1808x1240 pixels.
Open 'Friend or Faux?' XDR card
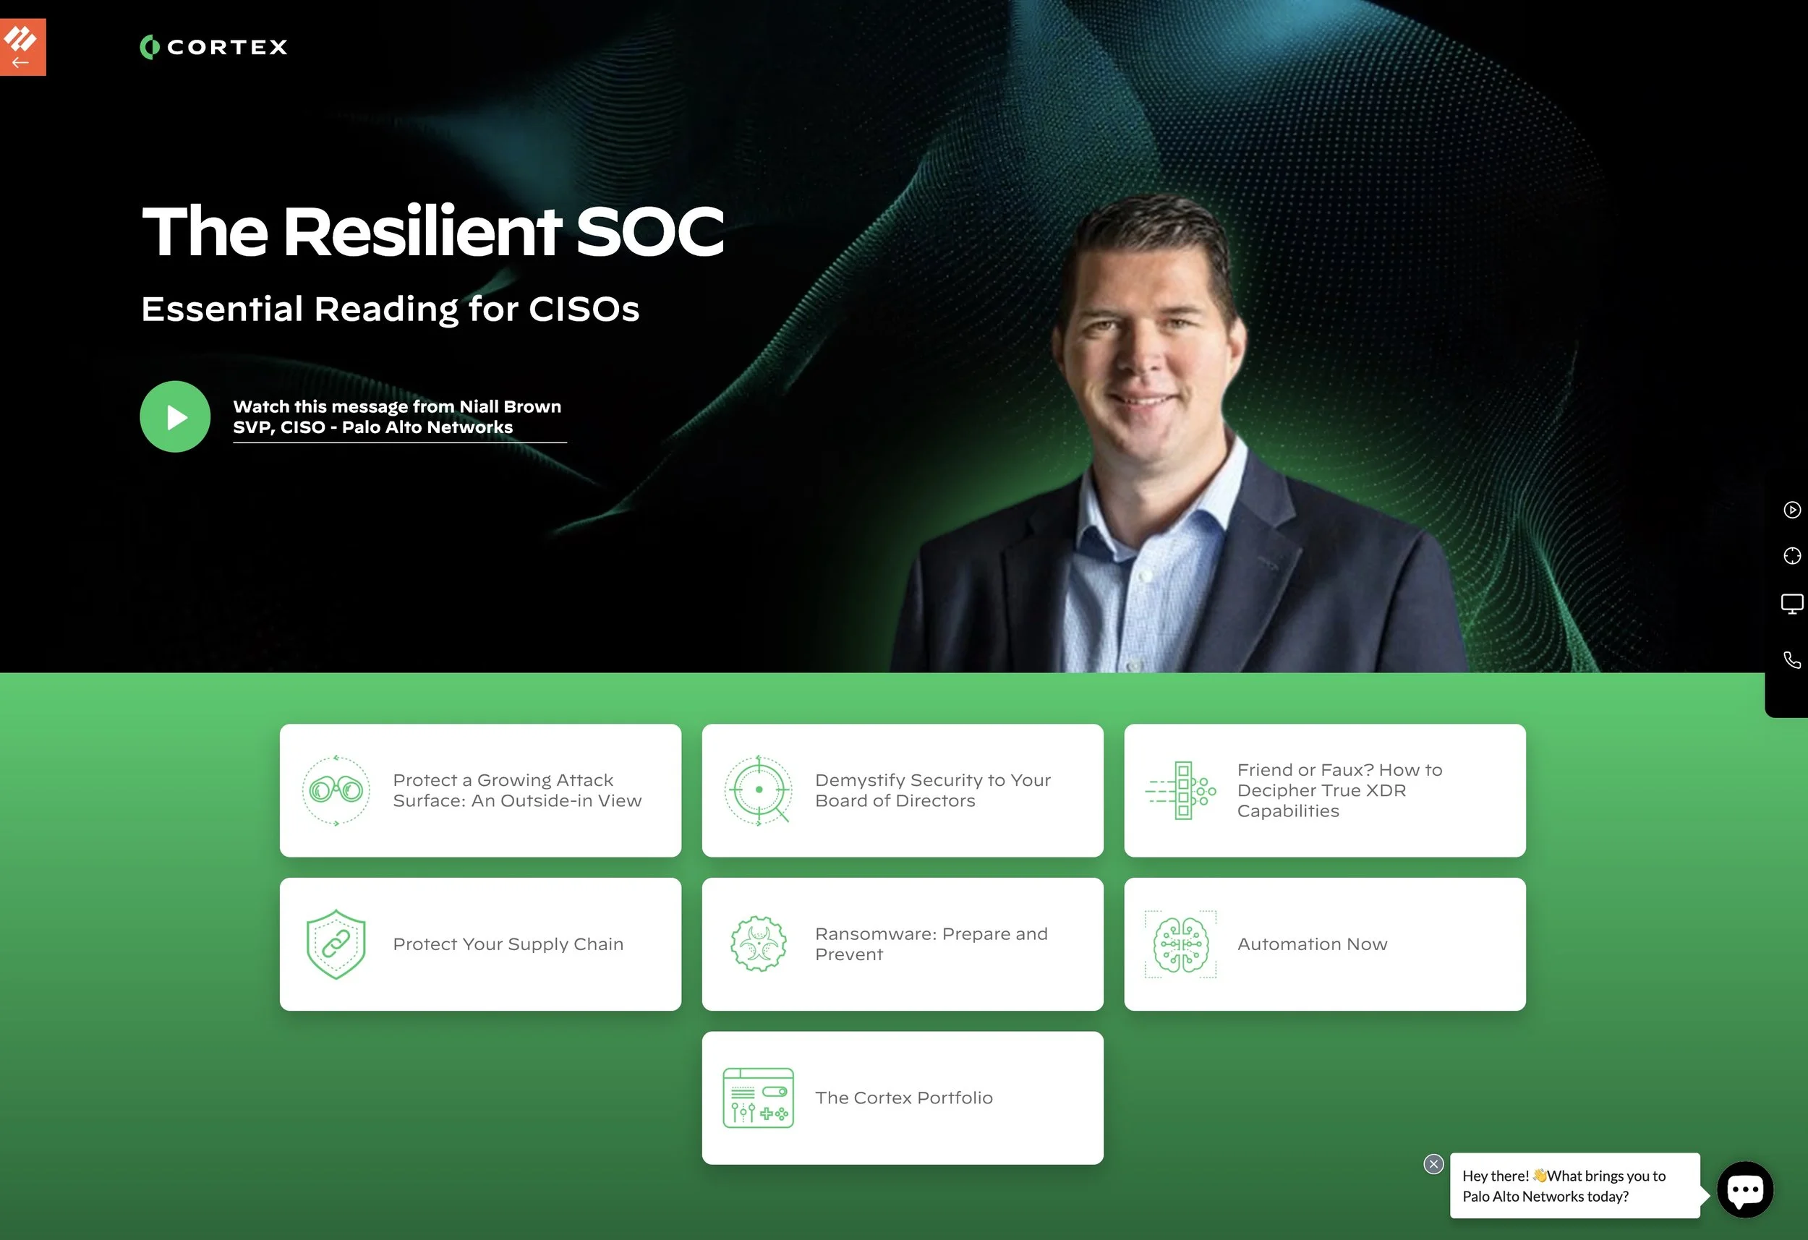pyautogui.click(x=1338, y=790)
